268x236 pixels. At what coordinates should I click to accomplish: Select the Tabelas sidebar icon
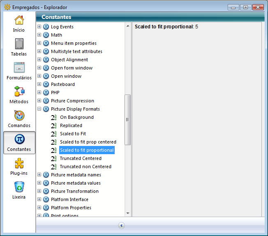point(19,44)
